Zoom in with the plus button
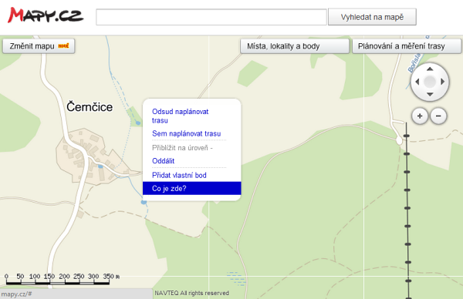Viewport: 463px width, 299px height. [x=420, y=116]
